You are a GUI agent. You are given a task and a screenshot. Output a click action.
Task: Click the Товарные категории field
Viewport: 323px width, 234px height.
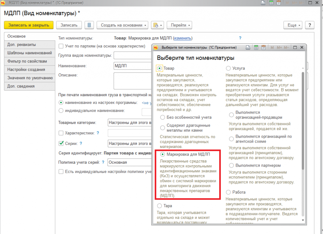[x=130, y=123]
